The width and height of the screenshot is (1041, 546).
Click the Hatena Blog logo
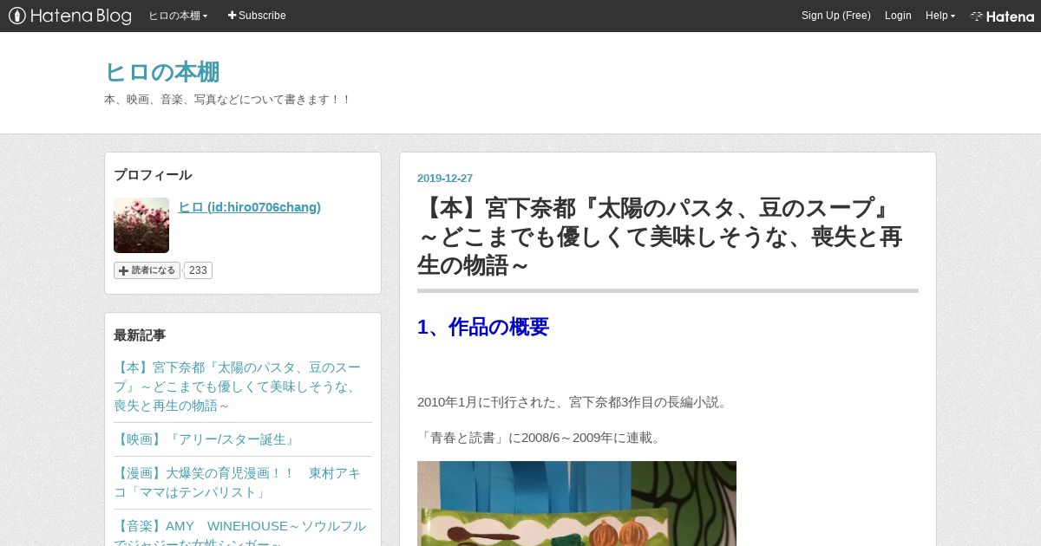70,16
